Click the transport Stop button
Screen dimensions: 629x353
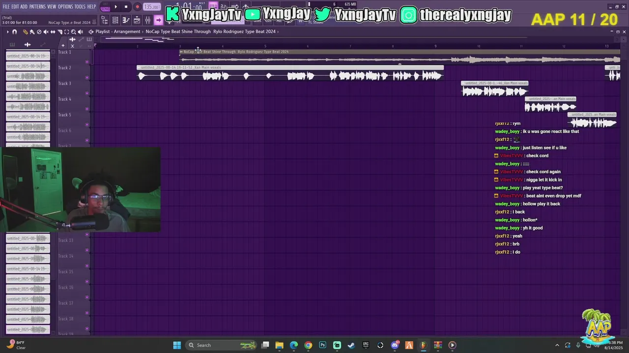(126, 7)
